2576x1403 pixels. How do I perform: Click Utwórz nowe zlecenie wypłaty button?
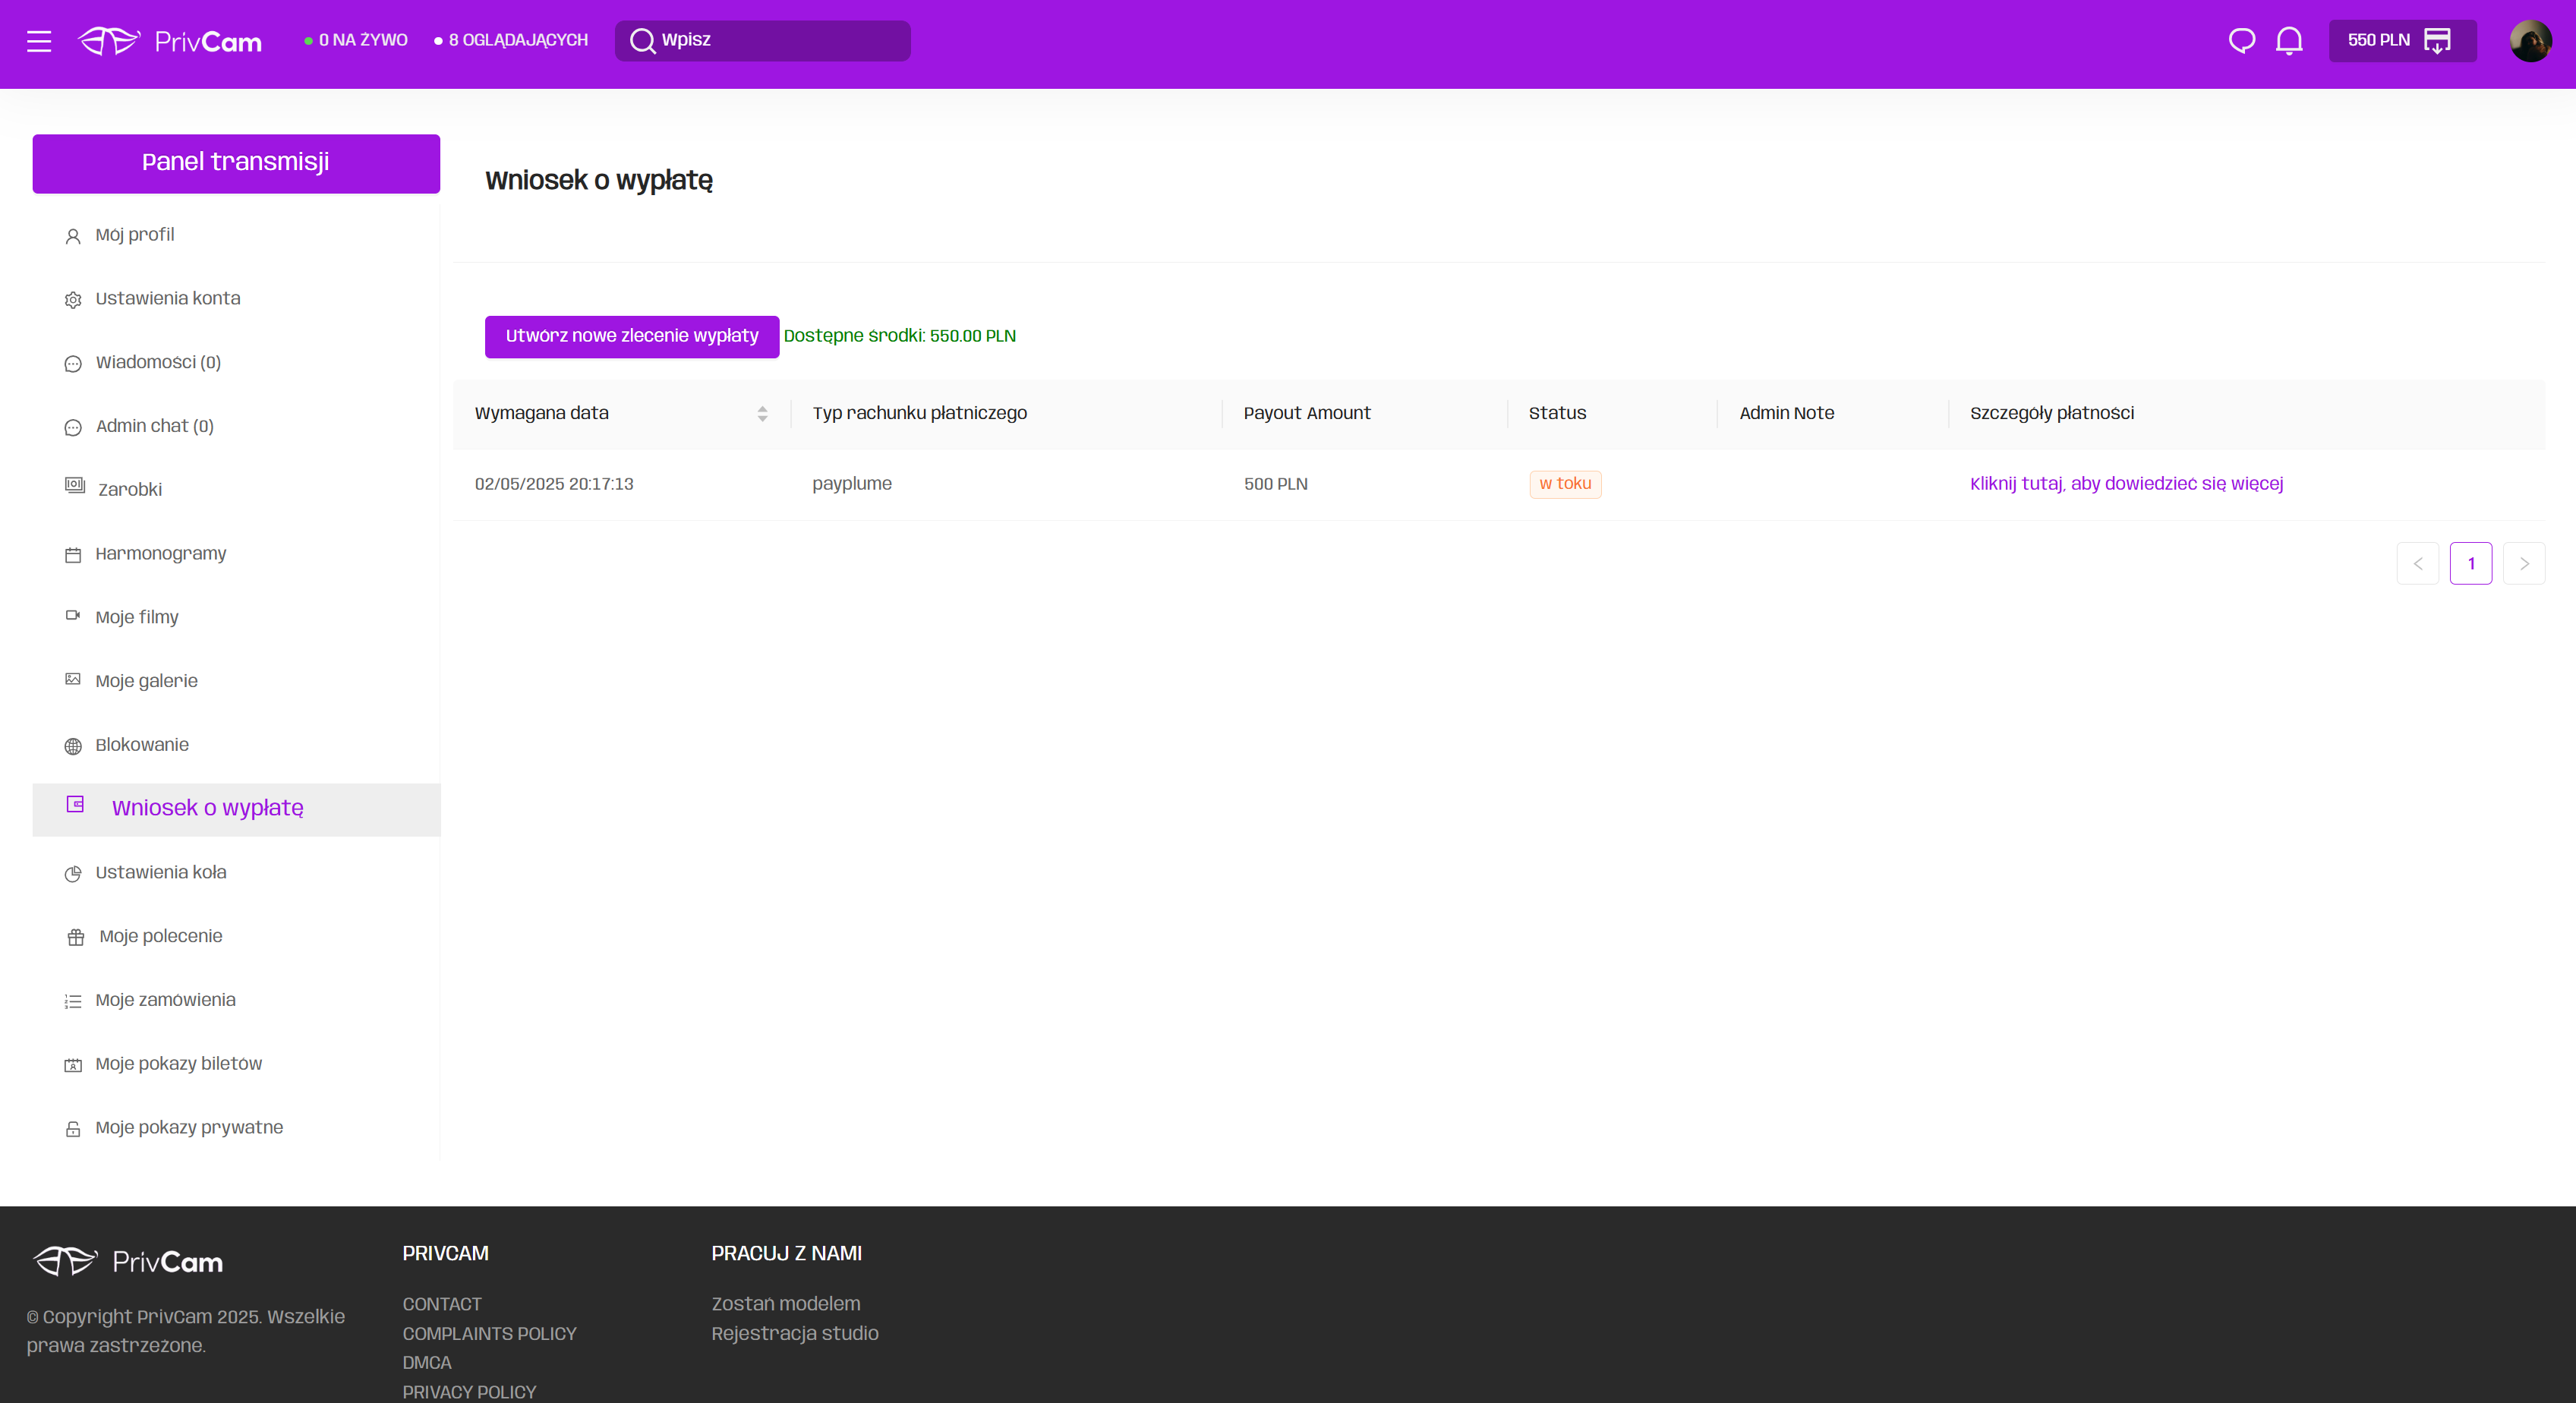(x=631, y=336)
